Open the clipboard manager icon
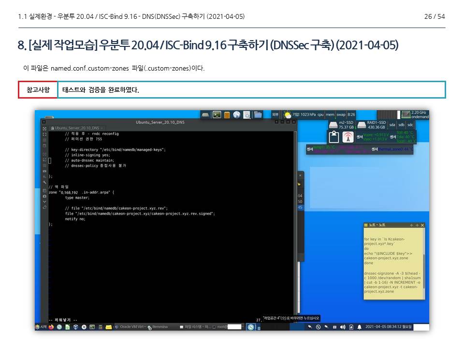The width and height of the screenshot is (464, 348). 334,137
